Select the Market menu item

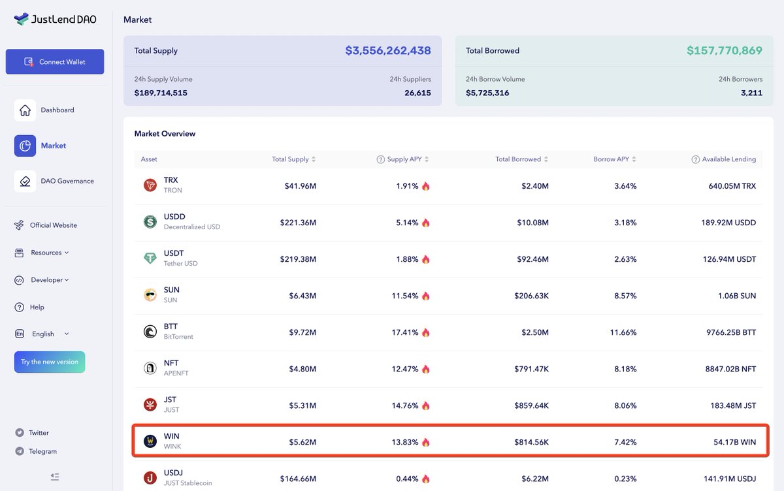pos(53,146)
